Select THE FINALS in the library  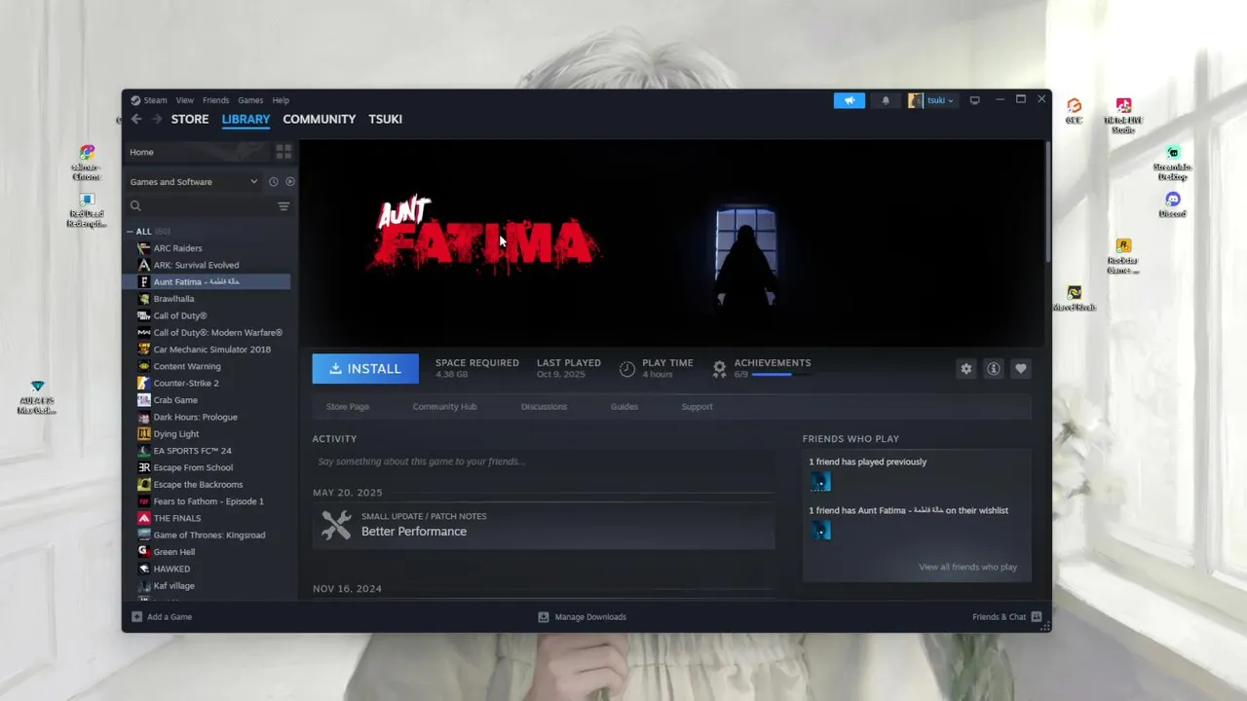pos(176,518)
